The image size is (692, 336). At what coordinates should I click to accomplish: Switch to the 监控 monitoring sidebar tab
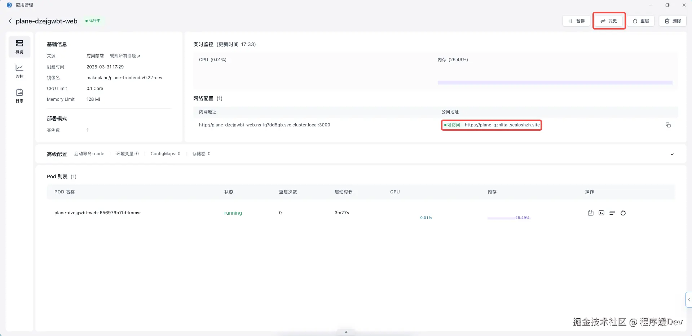point(19,71)
